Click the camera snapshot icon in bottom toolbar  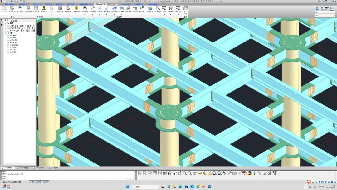(x=234, y=173)
